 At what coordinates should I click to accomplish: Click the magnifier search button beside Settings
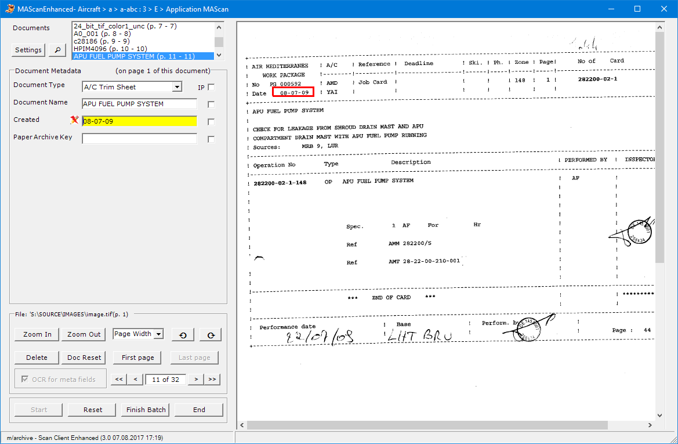click(57, 50)
